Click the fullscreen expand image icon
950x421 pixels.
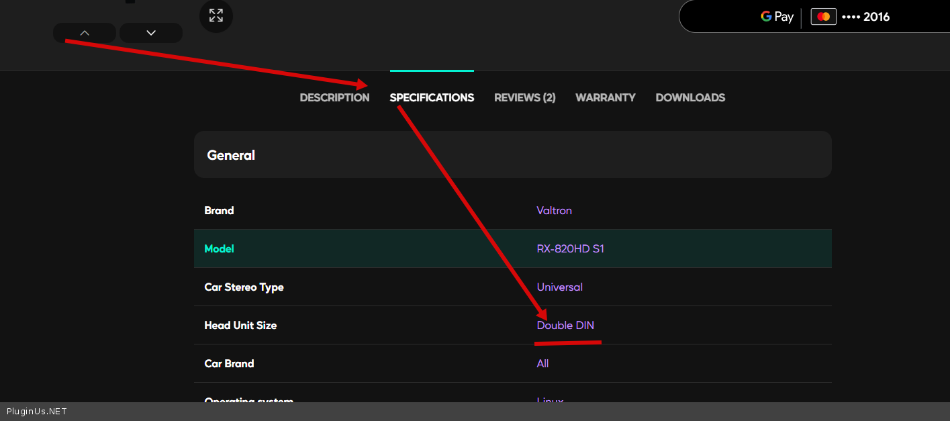click(x=216, y=15)
